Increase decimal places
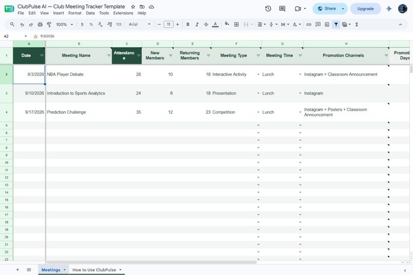The width and height of the screenshot is (413, 275). click(110, 25)
